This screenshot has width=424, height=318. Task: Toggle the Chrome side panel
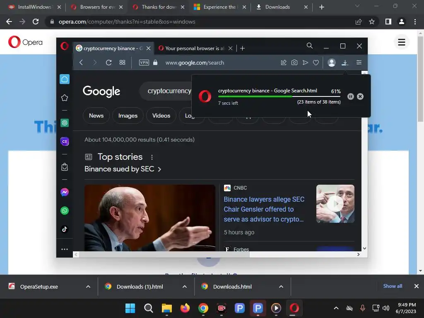pos(388,22)
